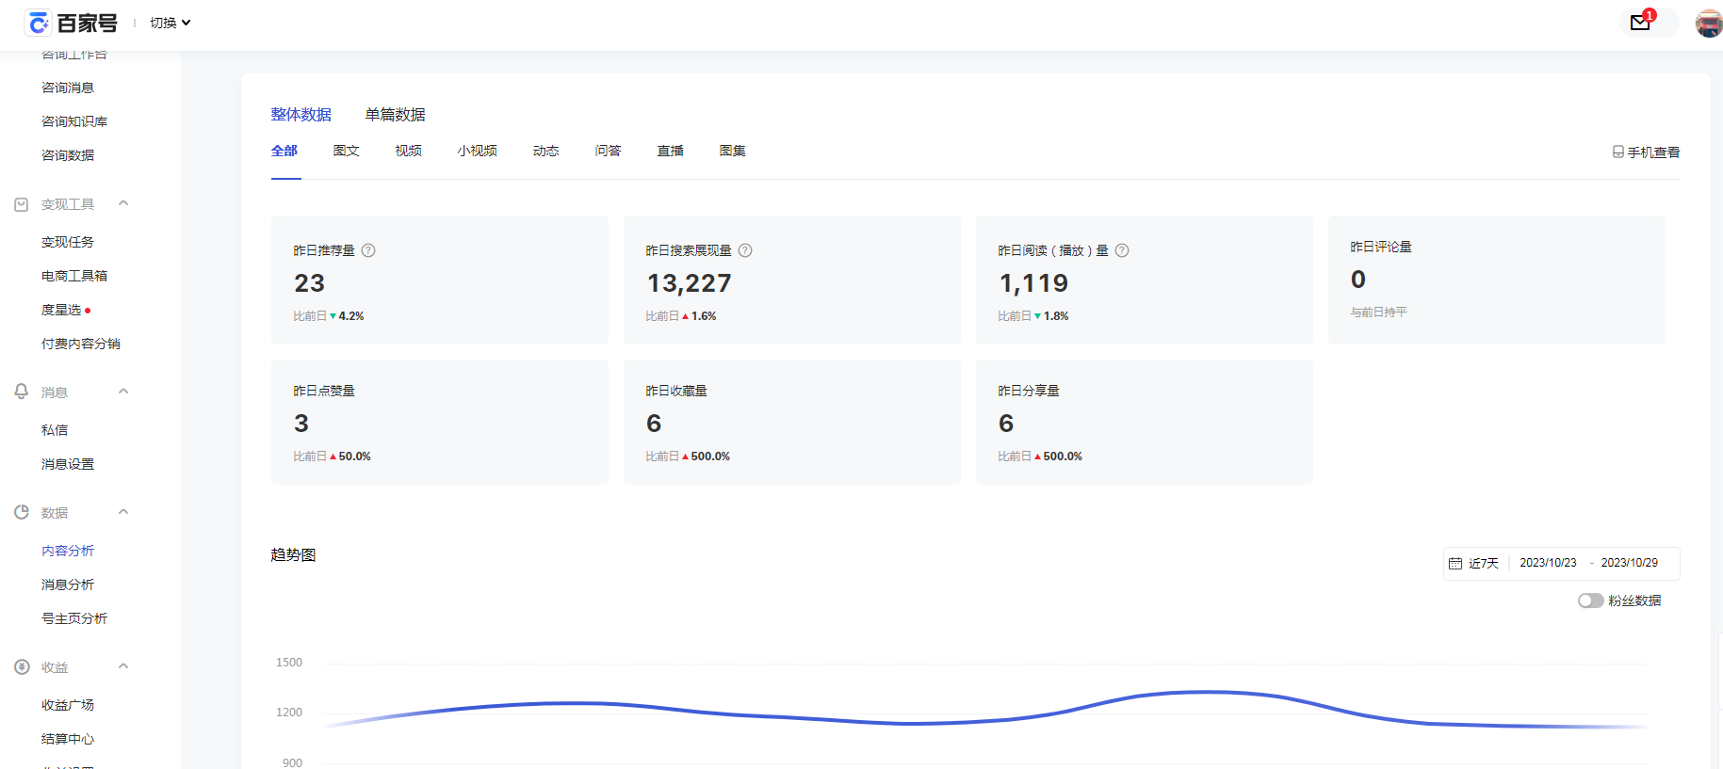Viewport: 1723px width, 769px height.
Task: Click the start date 2023/10/23 field
Action: click(x=1548, y=563)
